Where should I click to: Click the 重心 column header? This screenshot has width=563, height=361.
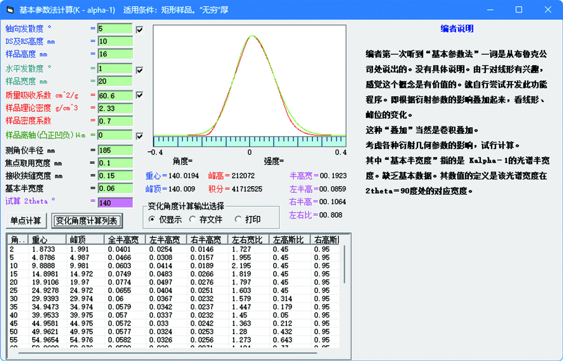click(x=47, y=240)
